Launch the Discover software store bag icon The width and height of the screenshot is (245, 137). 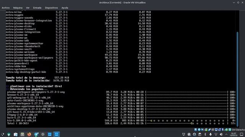[16, 134]
